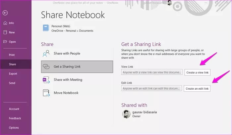Click the Get a Sharing Link heading

[141, 44]
